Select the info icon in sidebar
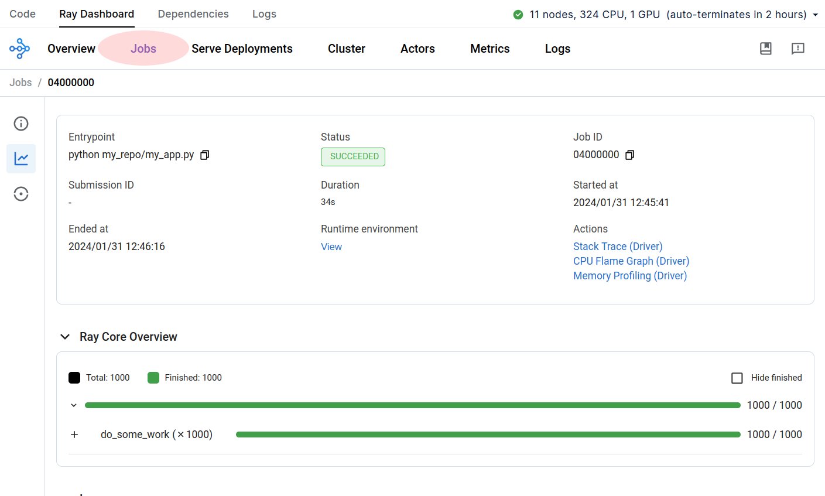This screenshot has height=496, width=825. tap(21, 124)
